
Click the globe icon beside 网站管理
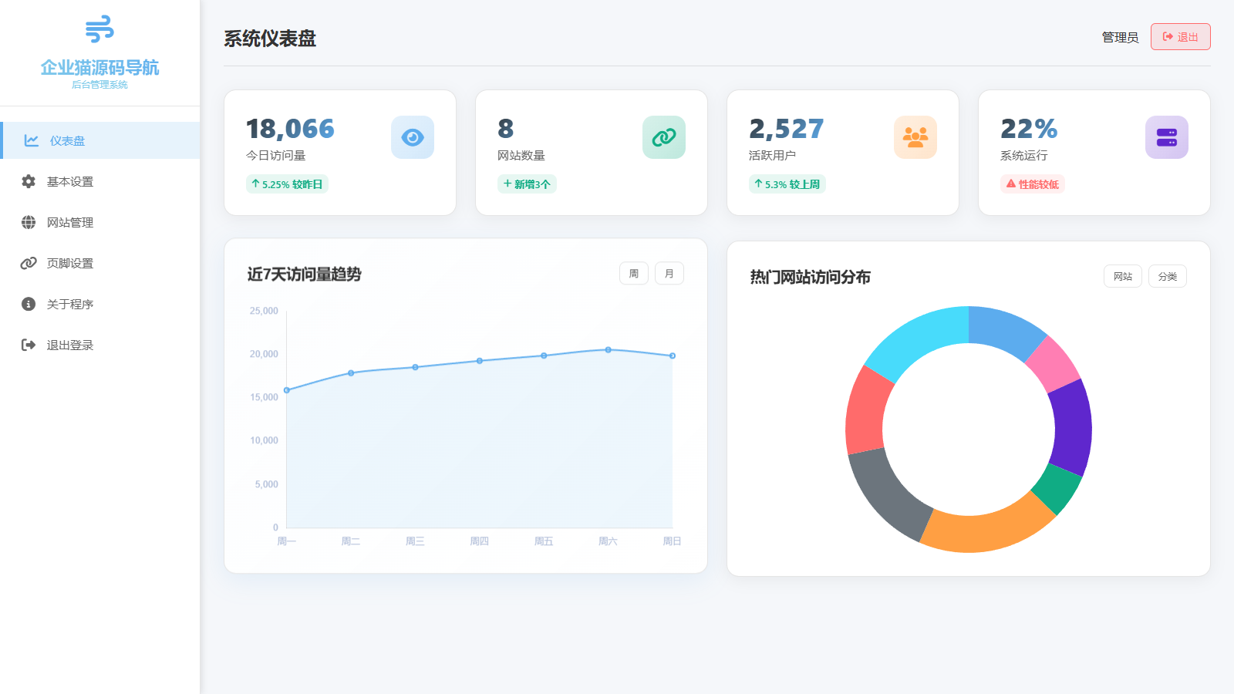(29, 222)
